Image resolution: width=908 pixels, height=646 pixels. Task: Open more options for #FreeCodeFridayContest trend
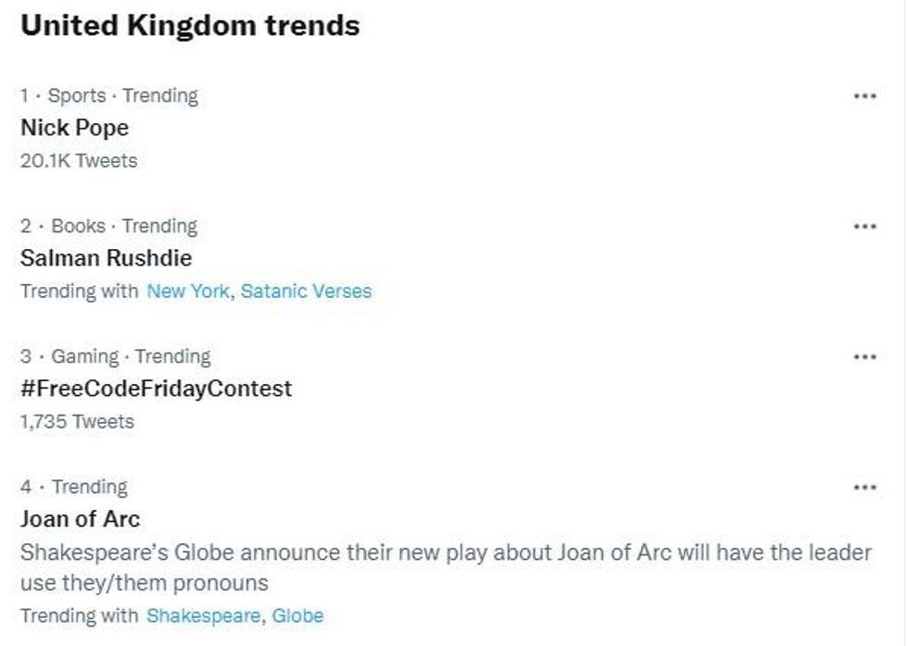pos(864,357)
